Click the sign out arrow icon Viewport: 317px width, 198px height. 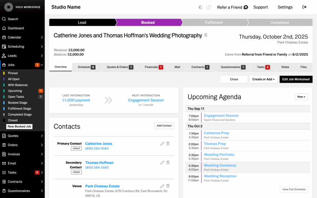click(305, 7)
